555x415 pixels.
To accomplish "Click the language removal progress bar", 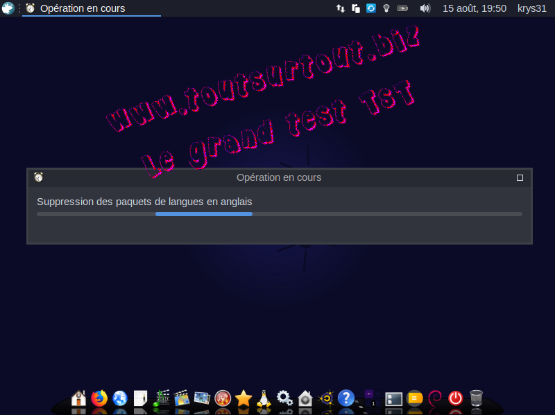I will pos(280,214).
